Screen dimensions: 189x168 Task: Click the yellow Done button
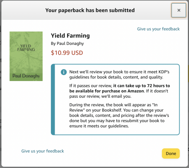coord(171,153)
